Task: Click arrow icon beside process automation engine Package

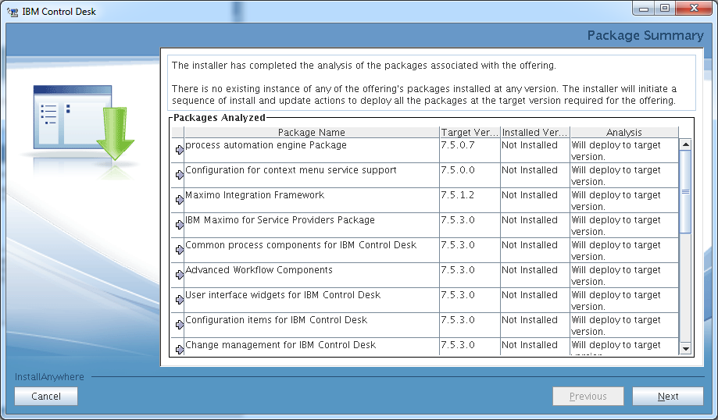Action: tap(180, 150)
